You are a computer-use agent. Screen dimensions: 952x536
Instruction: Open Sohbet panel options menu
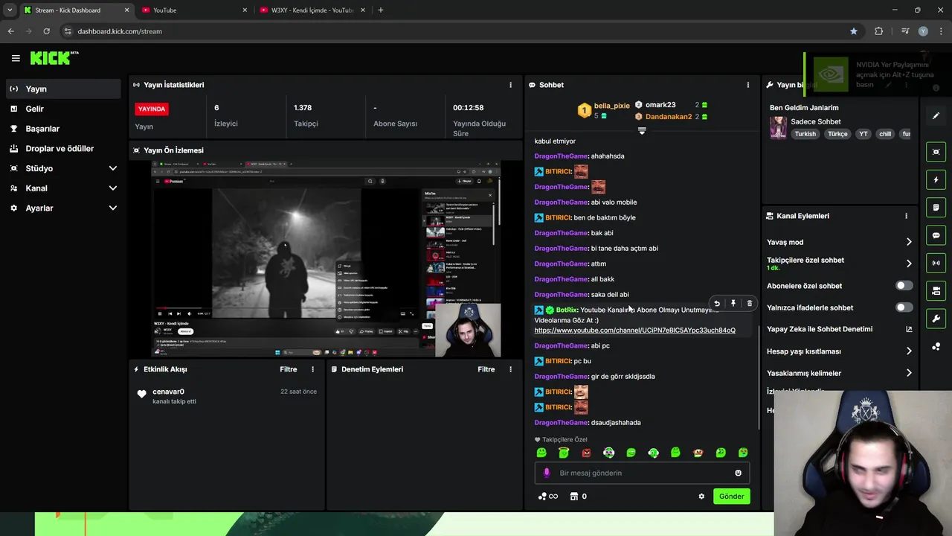(x=748, y=85)
